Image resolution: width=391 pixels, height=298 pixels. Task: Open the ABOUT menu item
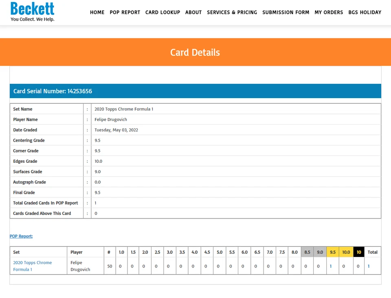(193, 13)
